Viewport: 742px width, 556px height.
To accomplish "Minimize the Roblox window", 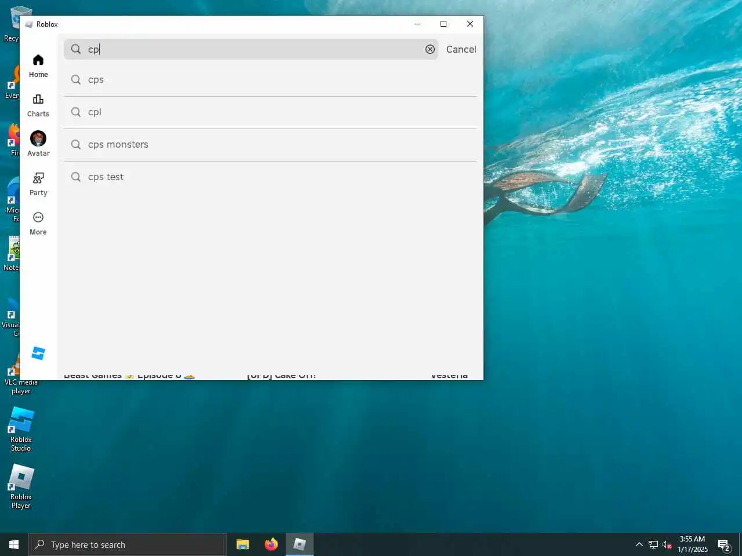I will [417, 24].
